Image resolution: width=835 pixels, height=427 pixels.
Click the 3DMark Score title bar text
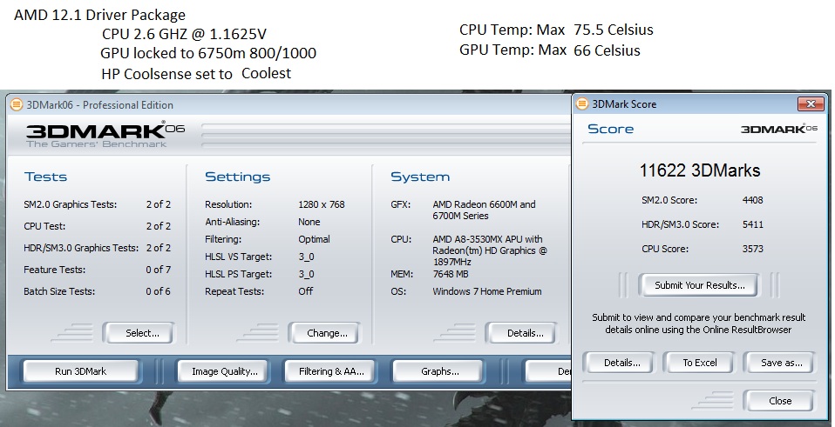(624, 104)
